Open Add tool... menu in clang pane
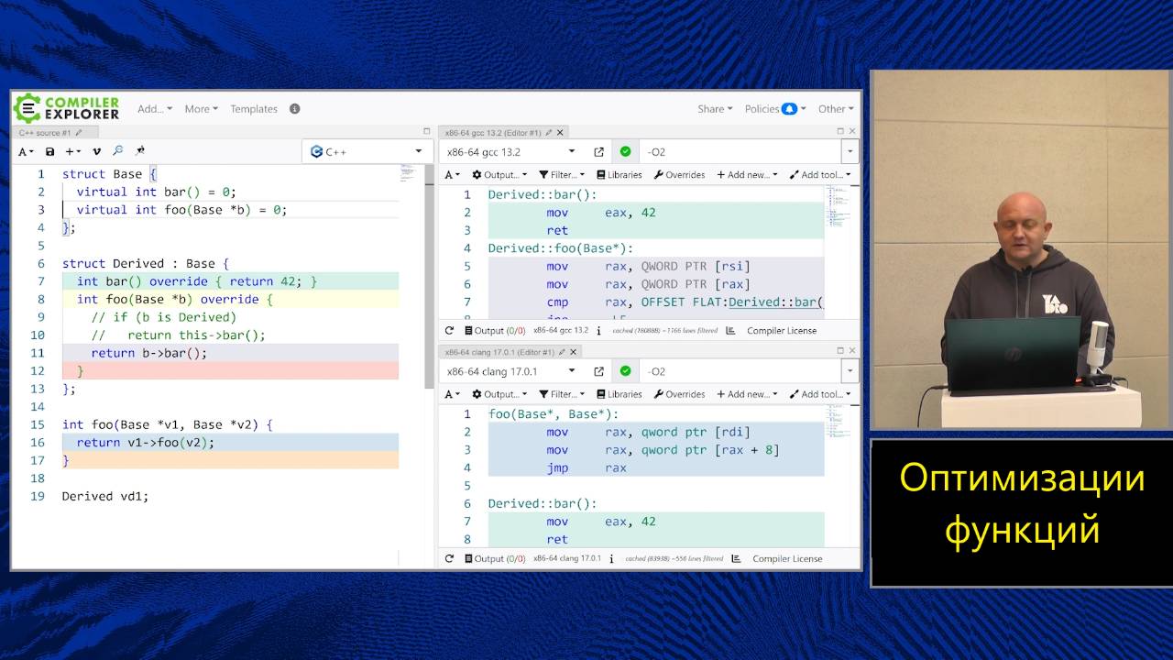 point(820,394)
